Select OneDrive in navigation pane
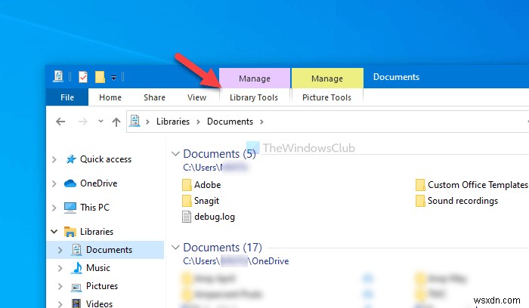The image size is (529, 308). point(98,183)
